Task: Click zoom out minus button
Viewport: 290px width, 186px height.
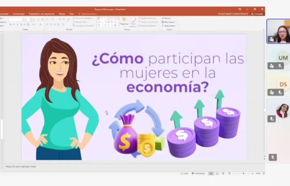Action: pos(234,173)
